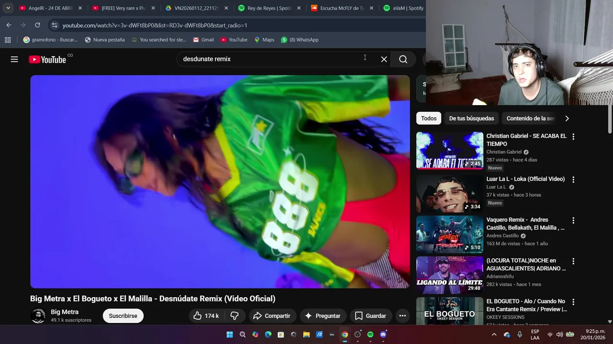This screenshot has width=613, height=344.
Task: Open the Windows Start menu
Action: (229, 334)
